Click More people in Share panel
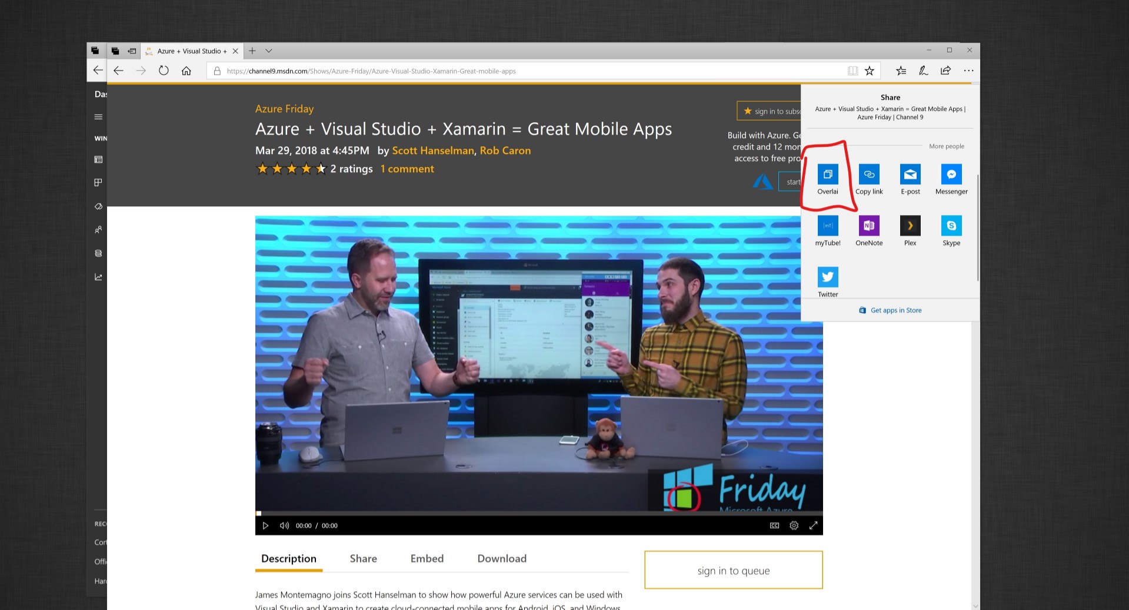Viewport: 1129px width, 610px height. [947, 146]
